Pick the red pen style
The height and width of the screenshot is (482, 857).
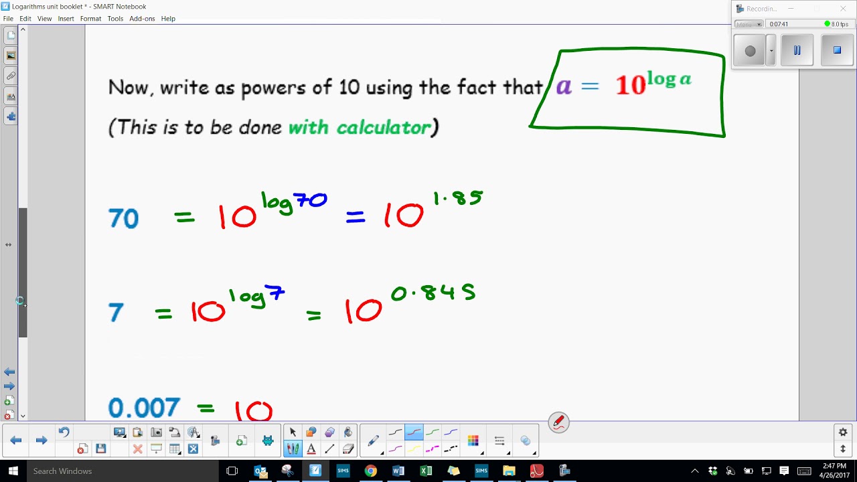[414, 432]
